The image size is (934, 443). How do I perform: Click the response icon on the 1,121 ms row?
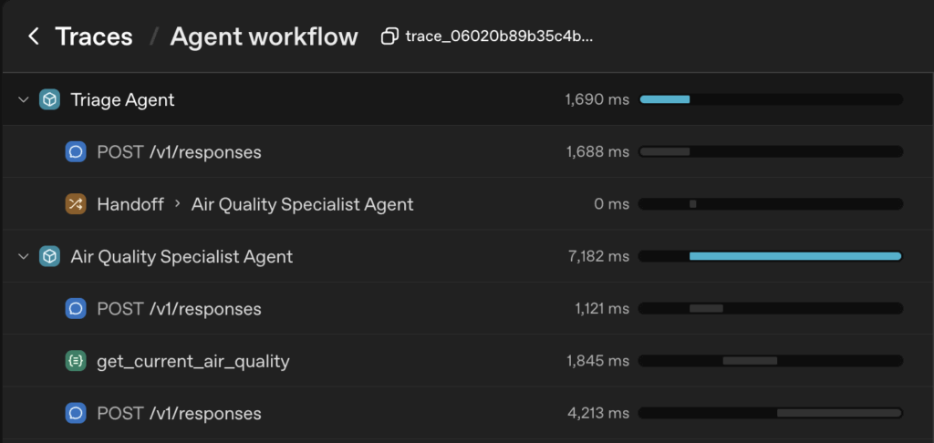tap(76, 309)
